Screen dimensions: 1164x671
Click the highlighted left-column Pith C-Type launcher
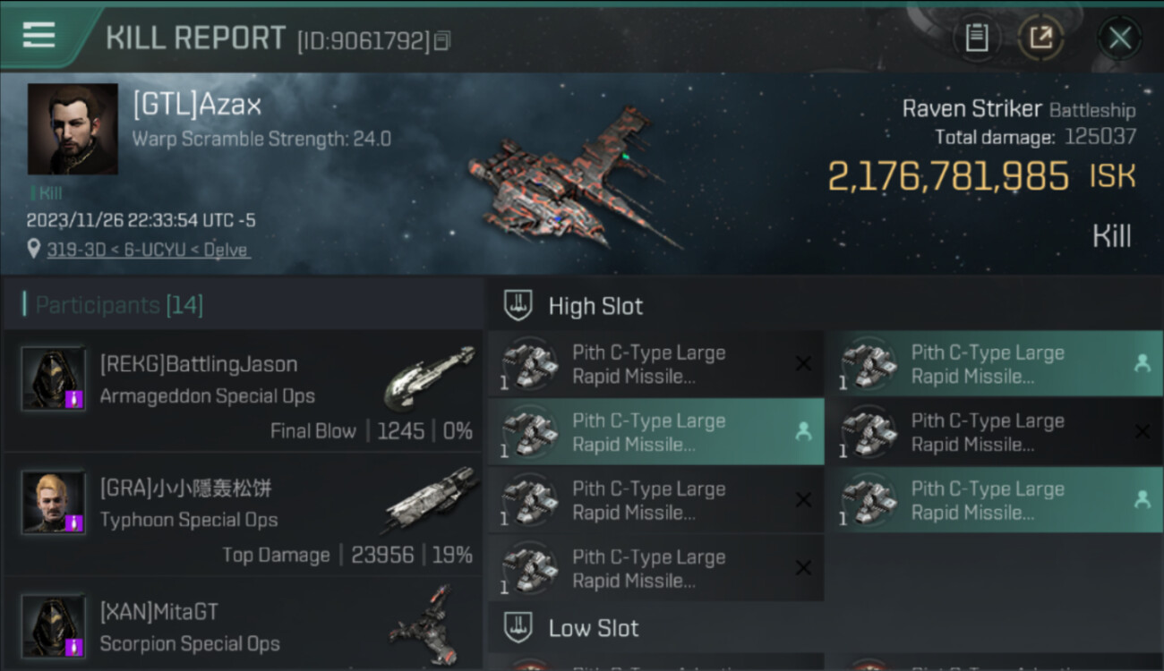click(x=655, y=432)
